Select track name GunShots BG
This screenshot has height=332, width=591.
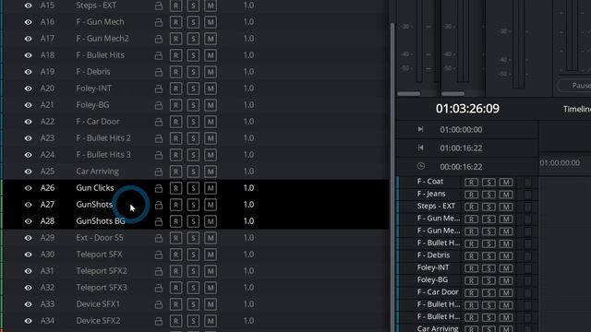[101, 221]
